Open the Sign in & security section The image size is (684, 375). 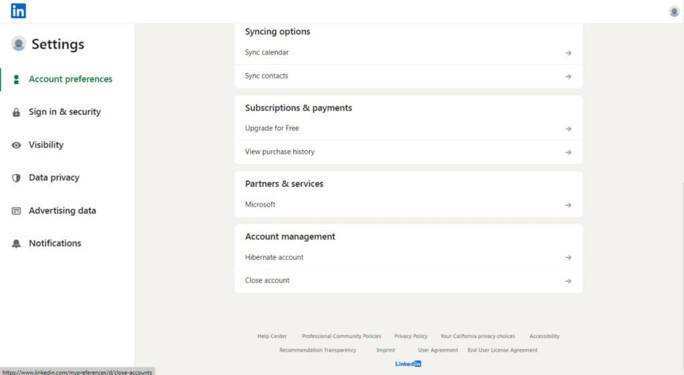click(x=64, y=112)
